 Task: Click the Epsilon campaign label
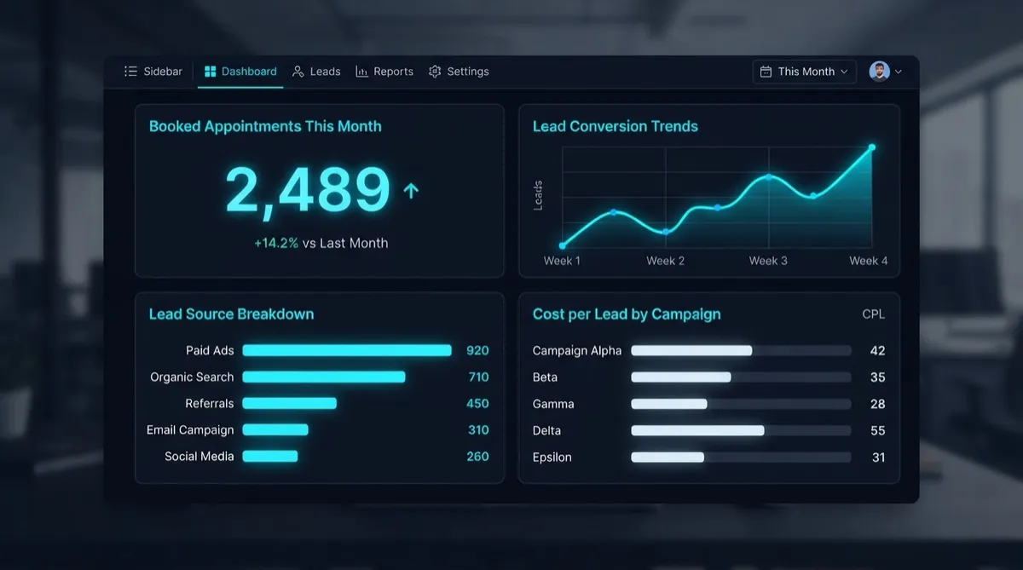[x=552, y=457]
